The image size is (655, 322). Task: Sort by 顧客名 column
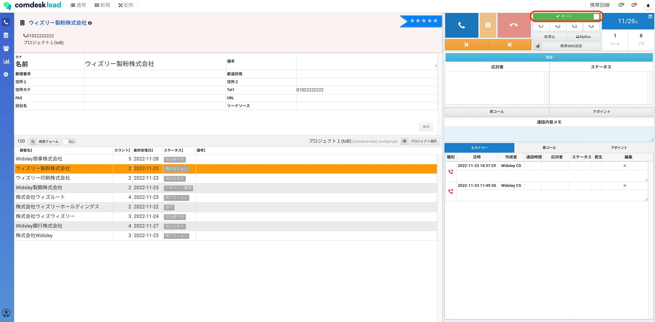tap(26, 150)
